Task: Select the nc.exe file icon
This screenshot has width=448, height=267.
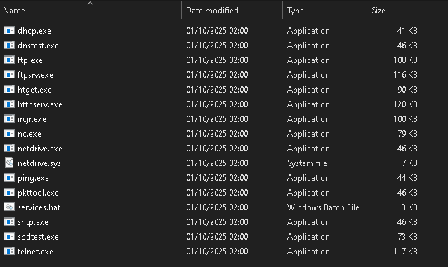Action: [9, 133]
